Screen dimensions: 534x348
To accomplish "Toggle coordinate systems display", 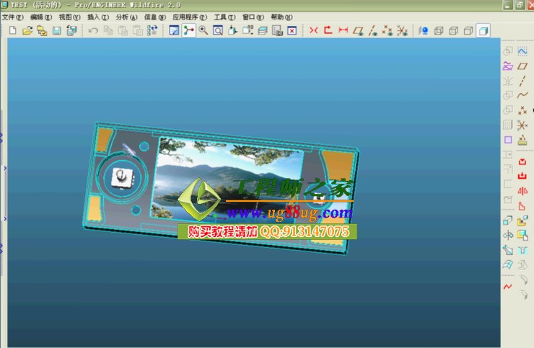I will tap(402, 31).
